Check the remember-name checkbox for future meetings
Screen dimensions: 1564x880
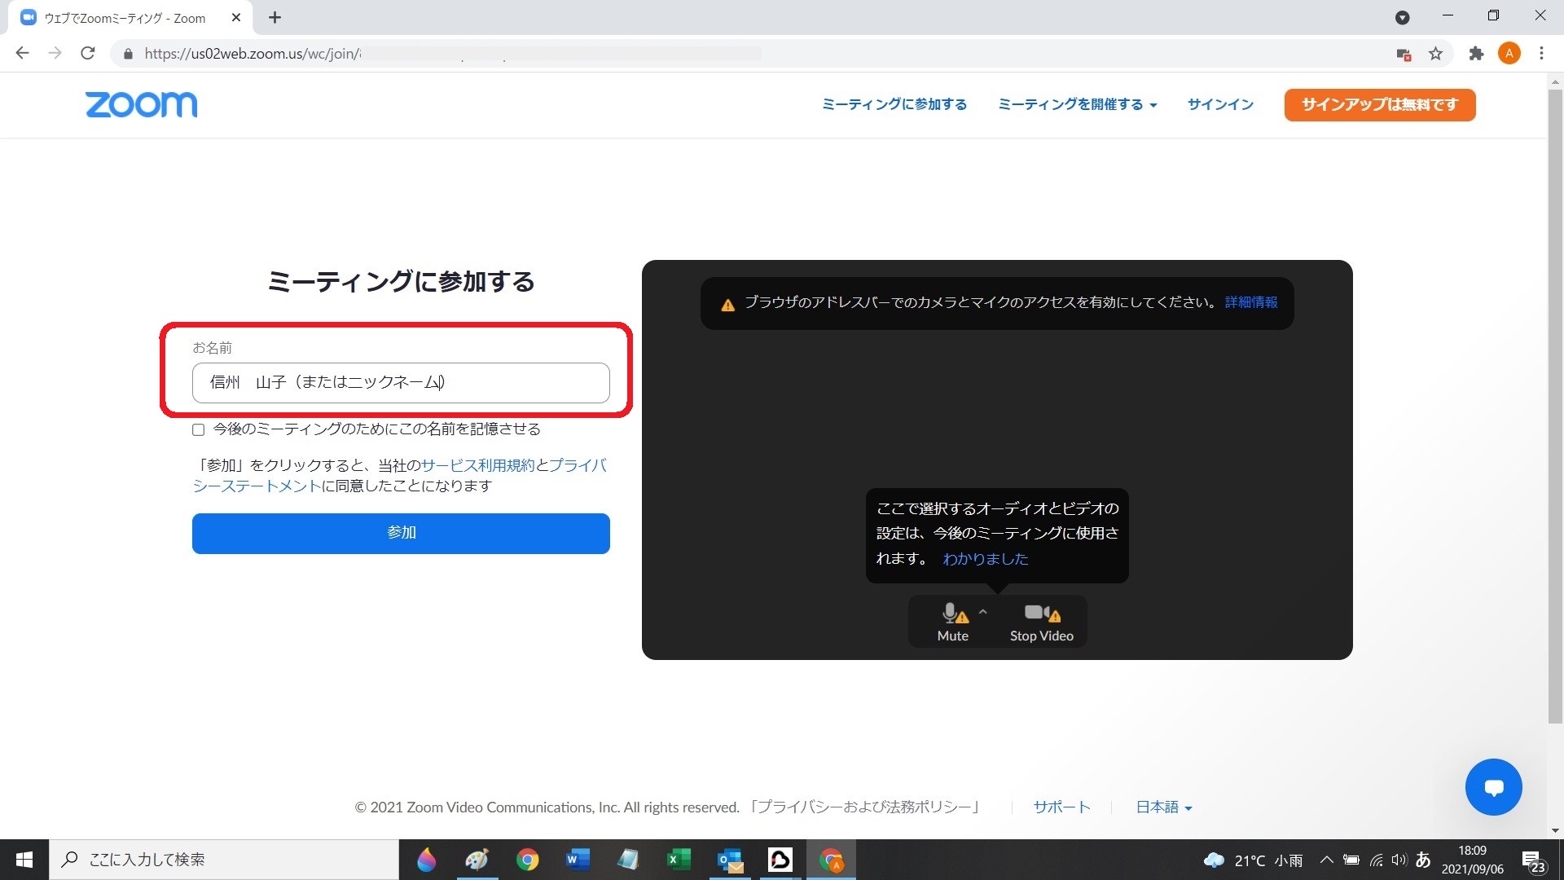coord(198,429)
